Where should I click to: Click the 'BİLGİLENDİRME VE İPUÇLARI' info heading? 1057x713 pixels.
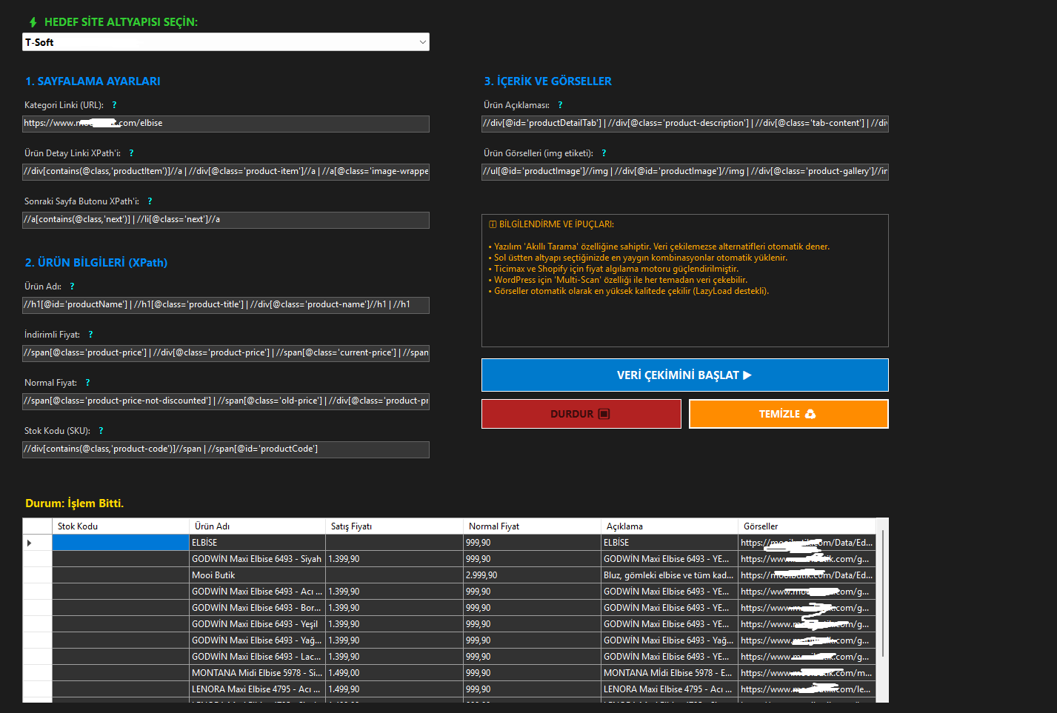pos(551,224)
